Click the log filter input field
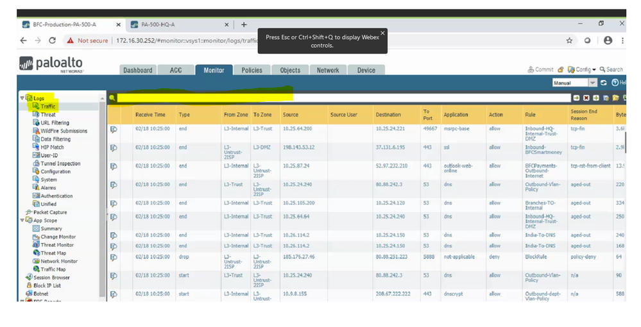This screenshot has width=641, height=327. (343, 98)
